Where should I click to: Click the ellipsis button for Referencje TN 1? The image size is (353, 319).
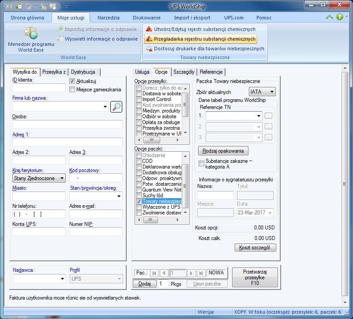(x=268, y=116)
